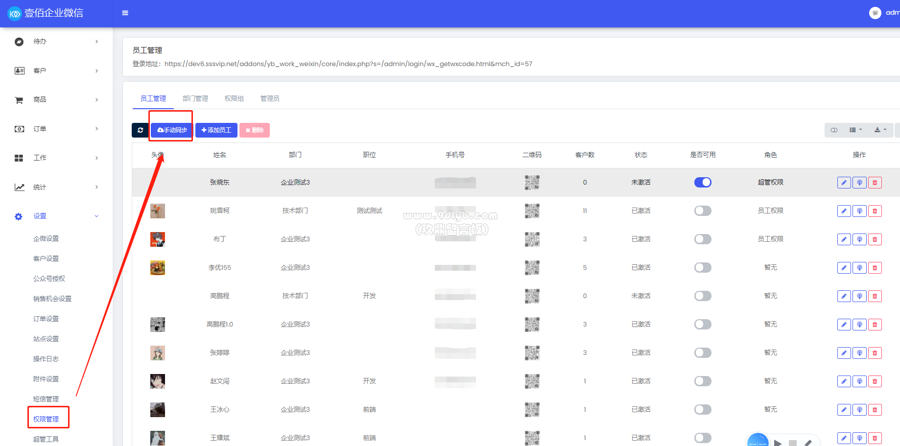The height and width of the screenshot is (446, 900).
Task: Enable availability switch for 姚雪柯
Action: point(703,211)
